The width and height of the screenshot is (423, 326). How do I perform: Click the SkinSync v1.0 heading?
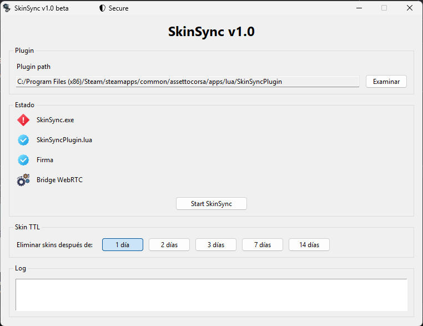(211, 32)
